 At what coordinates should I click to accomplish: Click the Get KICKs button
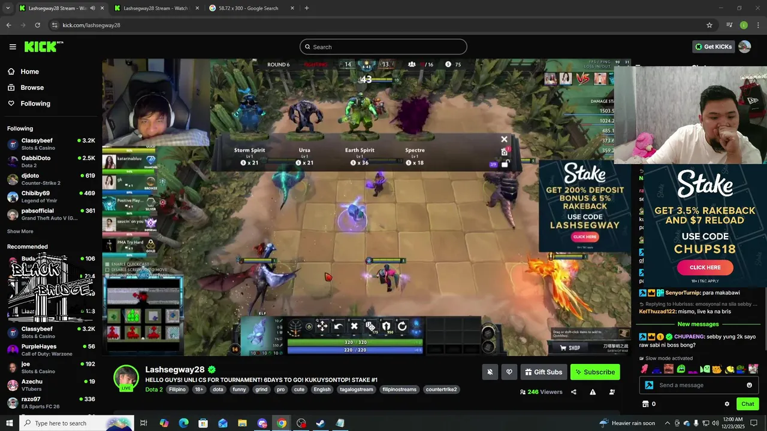pyautogui.click(x=713, y=47)
